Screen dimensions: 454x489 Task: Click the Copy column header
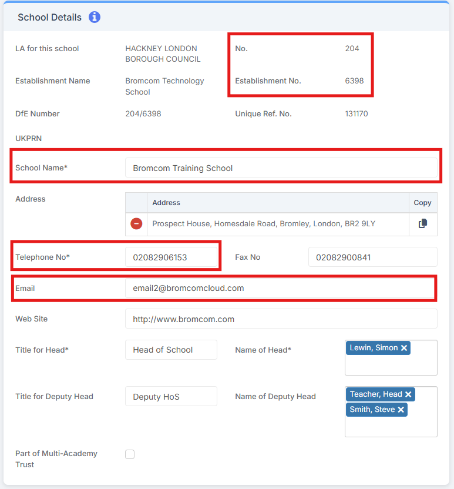422,203
